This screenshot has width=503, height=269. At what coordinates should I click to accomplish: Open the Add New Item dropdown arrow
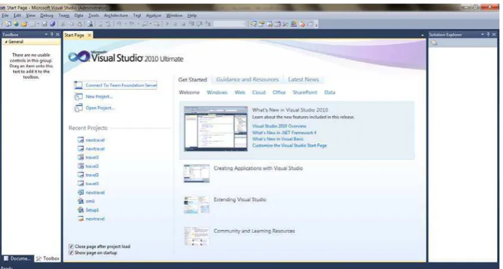pos(38,24)
